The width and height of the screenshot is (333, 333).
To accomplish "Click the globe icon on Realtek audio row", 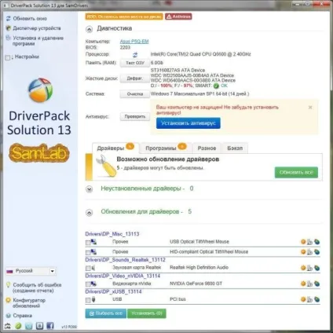I will (x=317, y=268).
